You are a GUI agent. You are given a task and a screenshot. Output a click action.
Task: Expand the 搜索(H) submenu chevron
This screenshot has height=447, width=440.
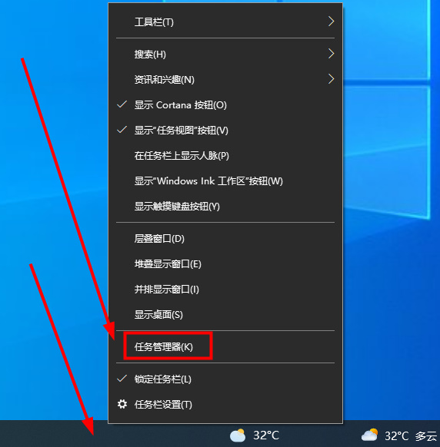point(331,54)
